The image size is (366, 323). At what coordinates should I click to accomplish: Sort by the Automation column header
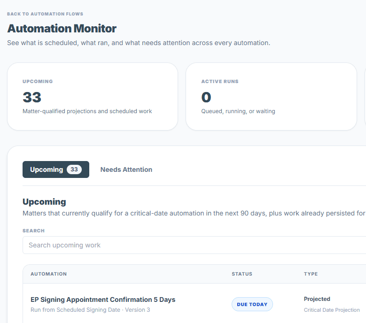48,274
